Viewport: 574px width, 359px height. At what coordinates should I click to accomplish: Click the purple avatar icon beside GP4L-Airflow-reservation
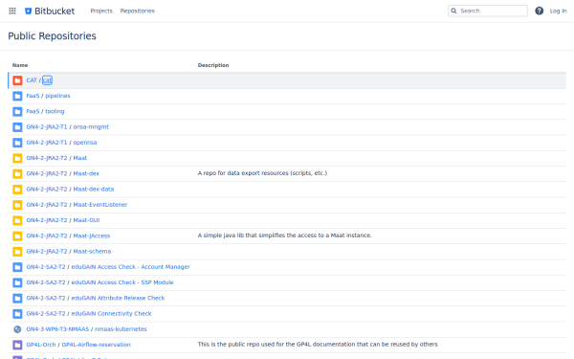click(x=17, y=345)
